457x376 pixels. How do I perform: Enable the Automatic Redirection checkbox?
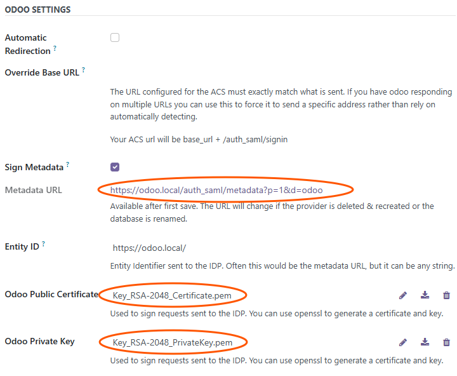click(x=115, y=37)
